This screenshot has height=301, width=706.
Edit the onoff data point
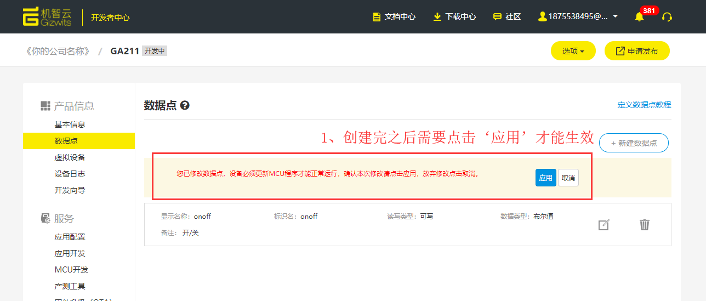(603, 225)
